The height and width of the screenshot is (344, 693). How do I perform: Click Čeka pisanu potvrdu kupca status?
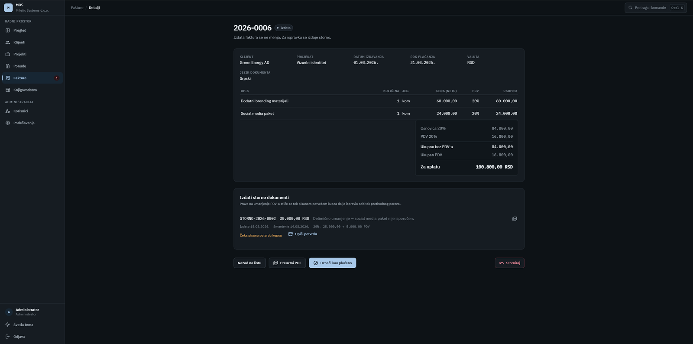pos(261,236)
